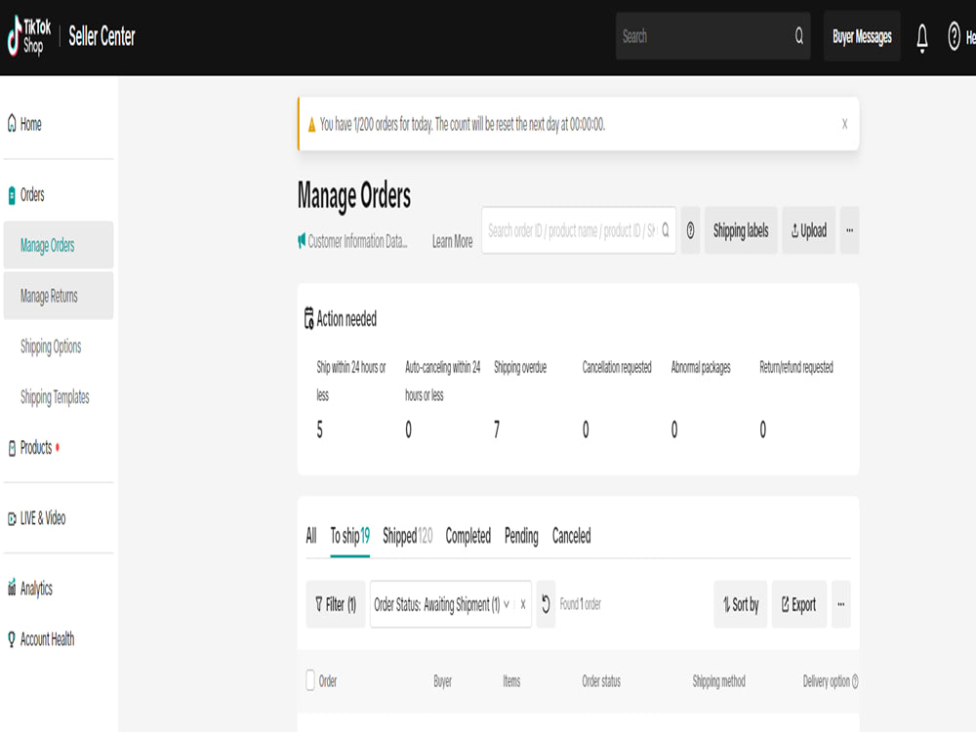Click the magnifier in the order ID search field

coord(666,230)
